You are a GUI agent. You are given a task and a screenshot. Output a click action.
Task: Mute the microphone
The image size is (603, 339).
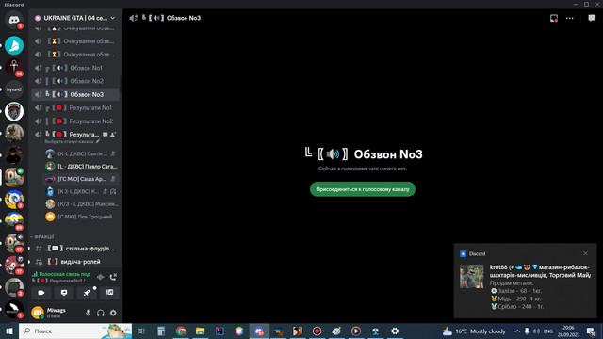(88, 313)
